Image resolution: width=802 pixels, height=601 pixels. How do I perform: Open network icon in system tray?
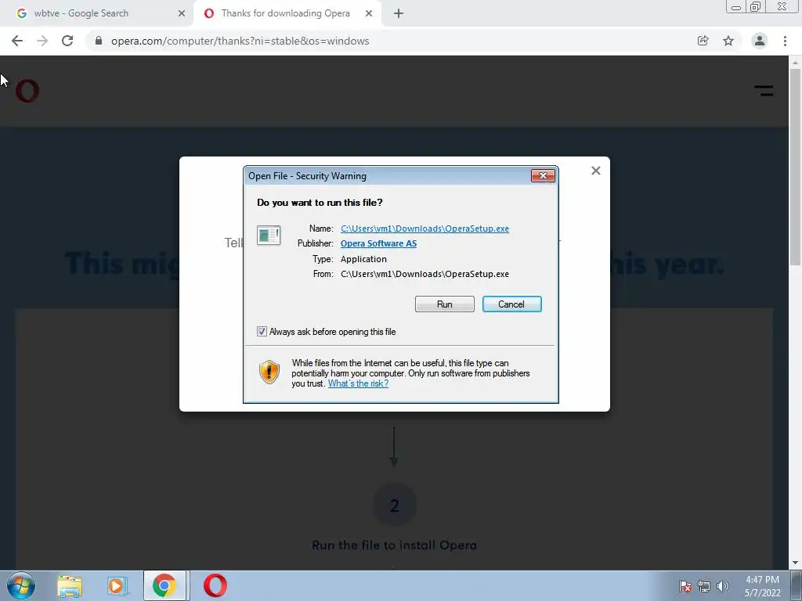click(704, 586)
